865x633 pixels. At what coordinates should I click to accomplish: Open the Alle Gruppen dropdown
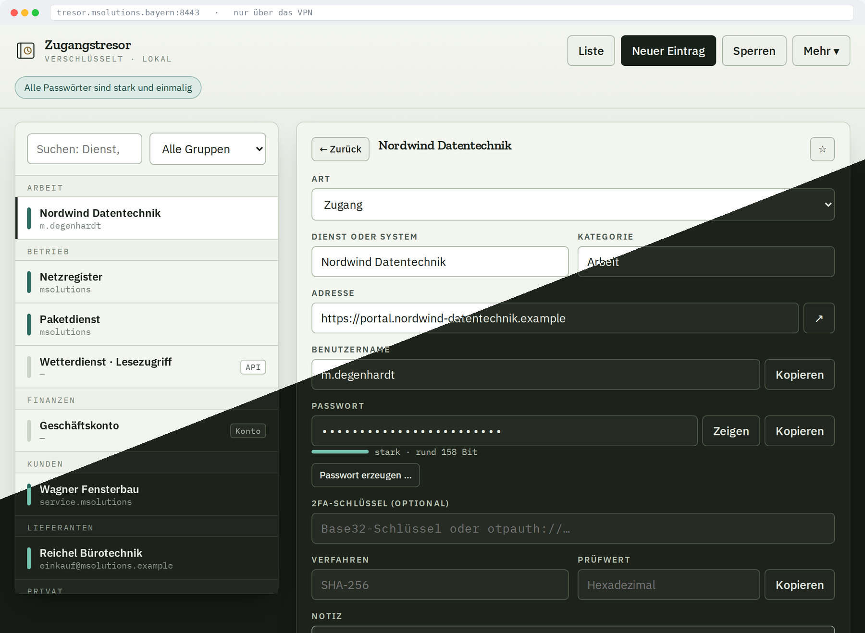[x=208, y=149]
